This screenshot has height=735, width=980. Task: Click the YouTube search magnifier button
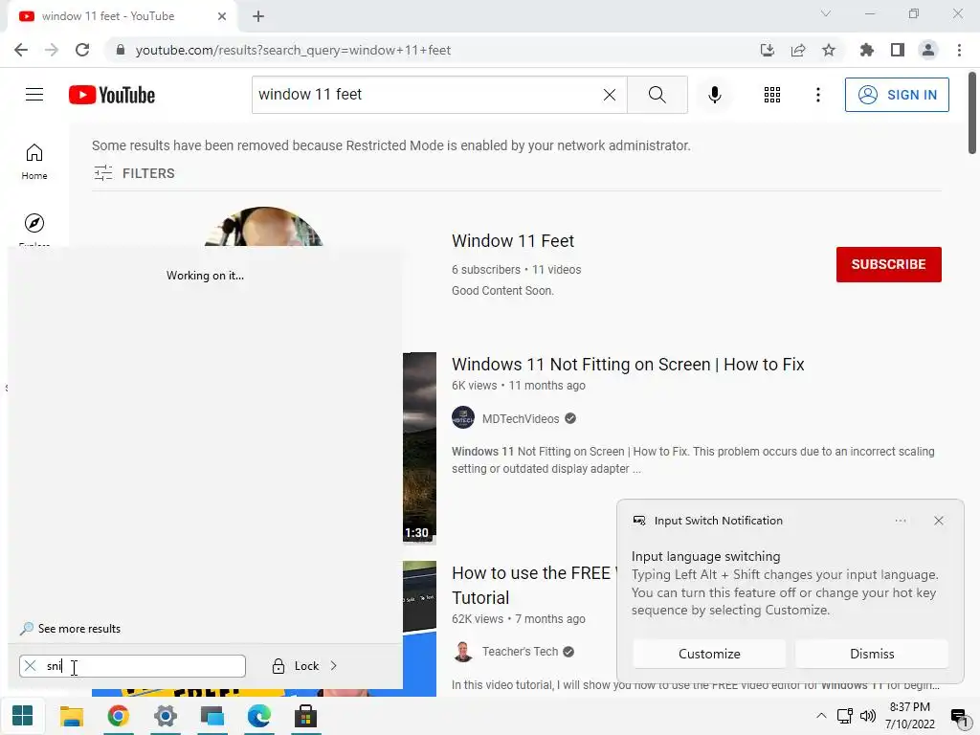[x=657, y=95]
